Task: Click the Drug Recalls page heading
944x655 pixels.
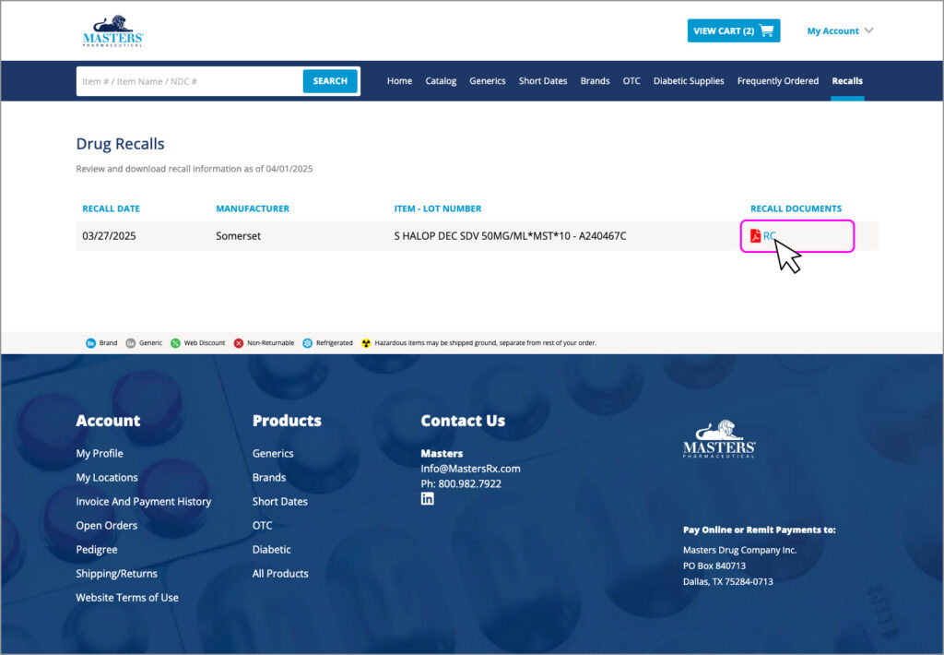Action: [x=120, y=144]
